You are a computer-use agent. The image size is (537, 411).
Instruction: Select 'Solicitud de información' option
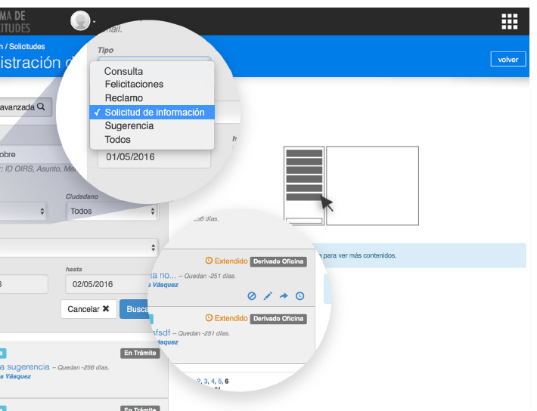click(x=154, y=113)
